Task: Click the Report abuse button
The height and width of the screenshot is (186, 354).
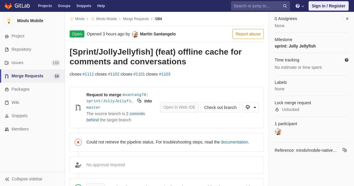Action: pos(248,34)
